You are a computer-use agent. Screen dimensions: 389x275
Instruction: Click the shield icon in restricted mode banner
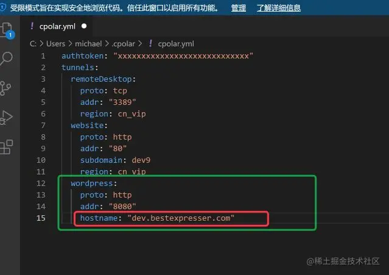[x=2, y=7]
